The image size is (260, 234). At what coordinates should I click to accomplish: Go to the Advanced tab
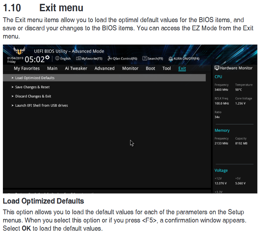click(x=105, y=68)
